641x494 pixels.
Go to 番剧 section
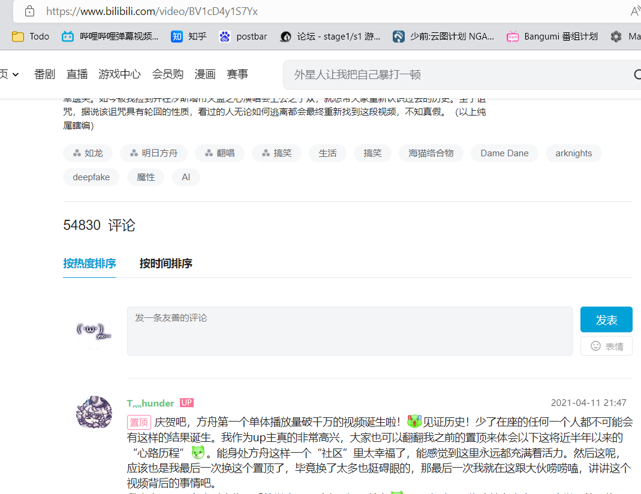click(44, 74)
